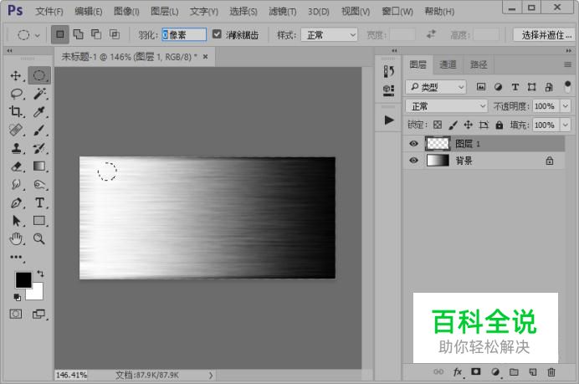Click the foreground black color swatch
This screenshot has width=579, height=384.
[23, 279]
